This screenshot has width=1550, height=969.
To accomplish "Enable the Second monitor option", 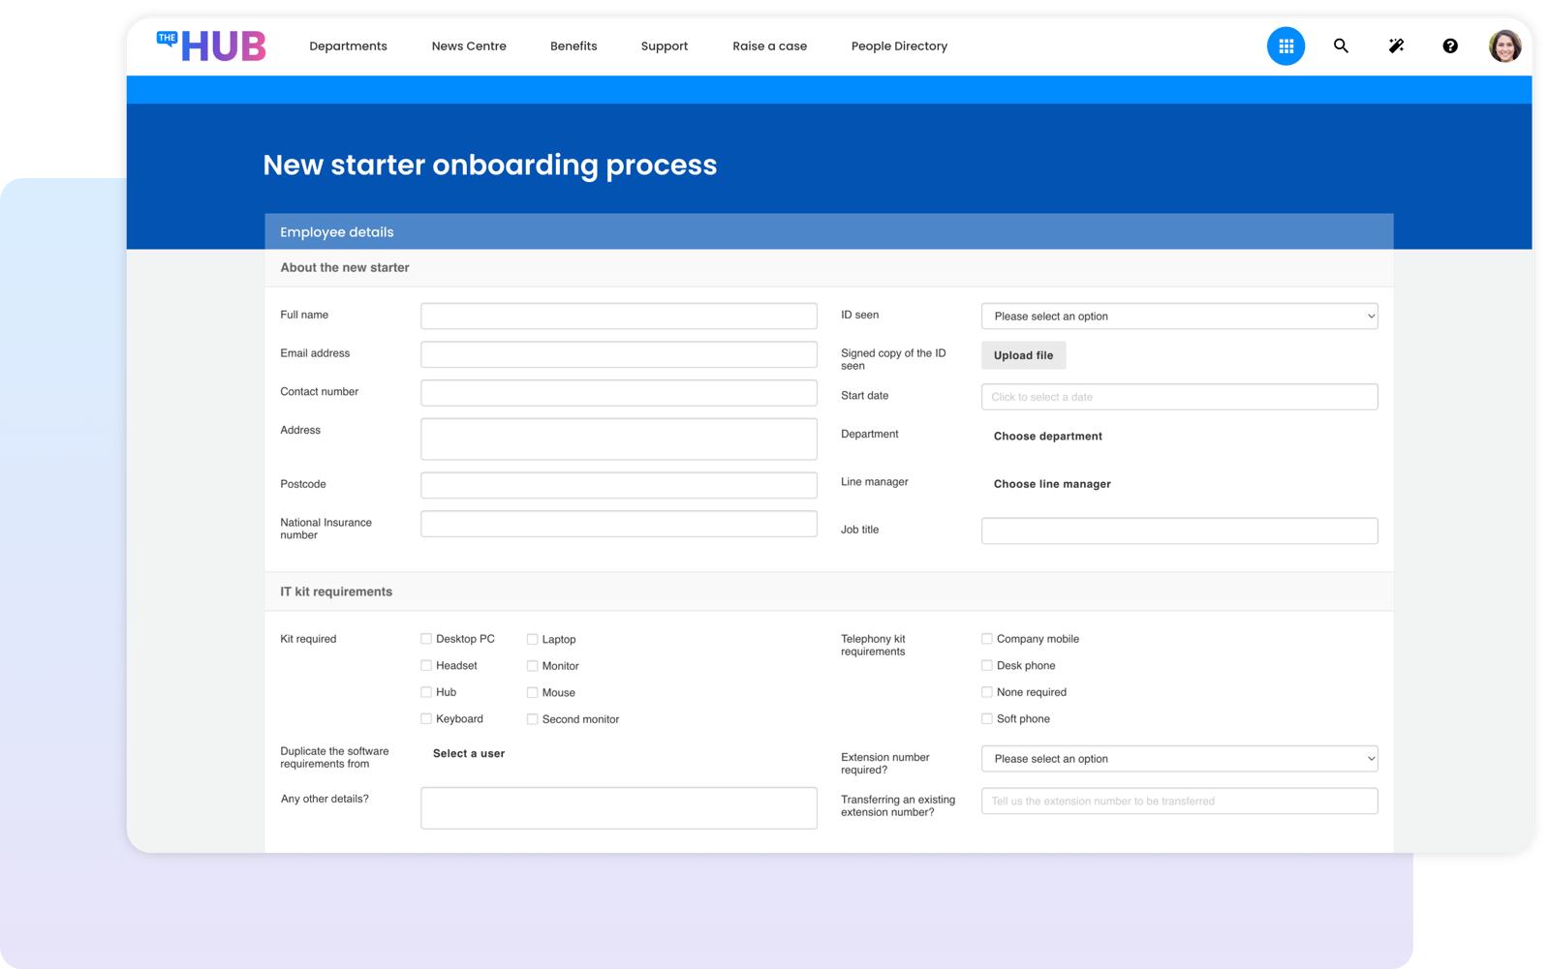I will (x=533, y=719).
